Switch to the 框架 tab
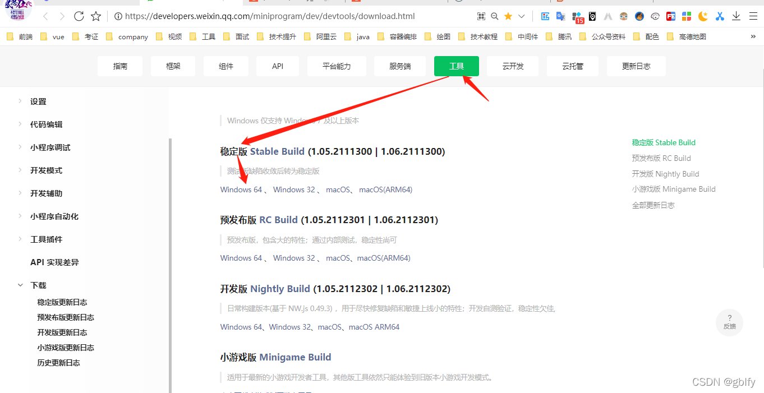The image size is (764, 393). point(173,66)
